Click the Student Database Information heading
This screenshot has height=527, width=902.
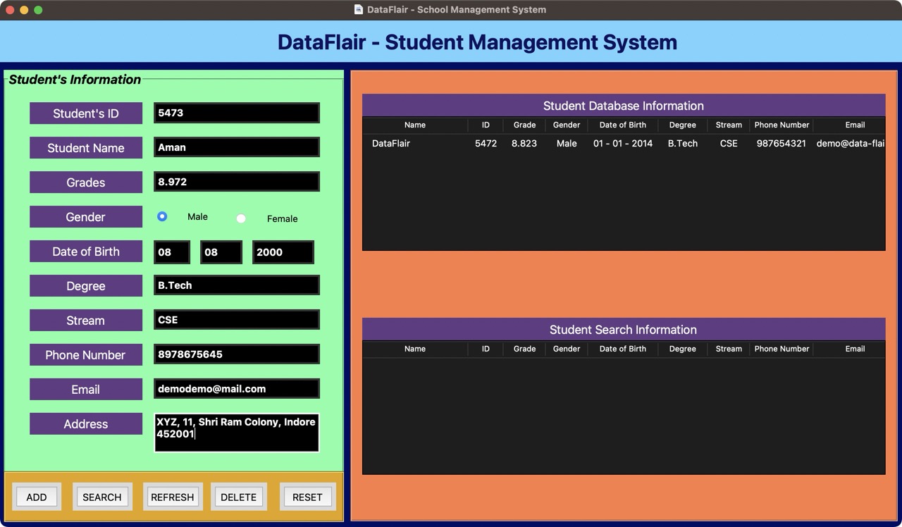point(624,106)
